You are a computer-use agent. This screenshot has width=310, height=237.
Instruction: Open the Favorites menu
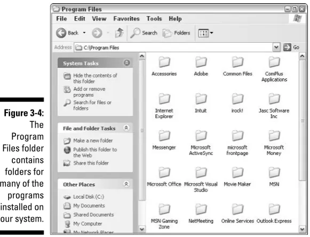[x=126, y=19]
